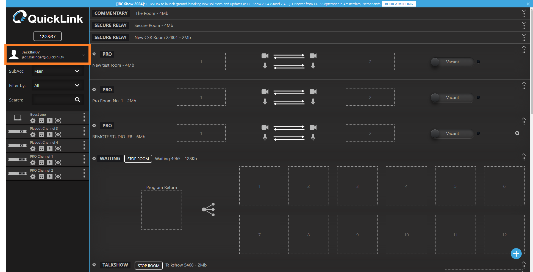
Task: Click preview eye icon for PRO Channel 2
Action: 58,177
